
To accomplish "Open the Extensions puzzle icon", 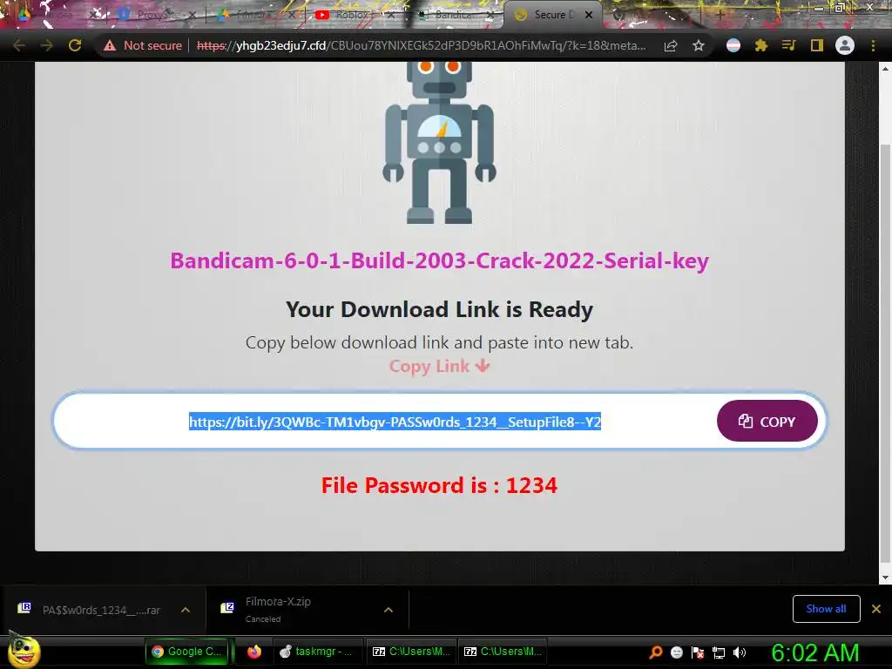I will tap(760, 45).
